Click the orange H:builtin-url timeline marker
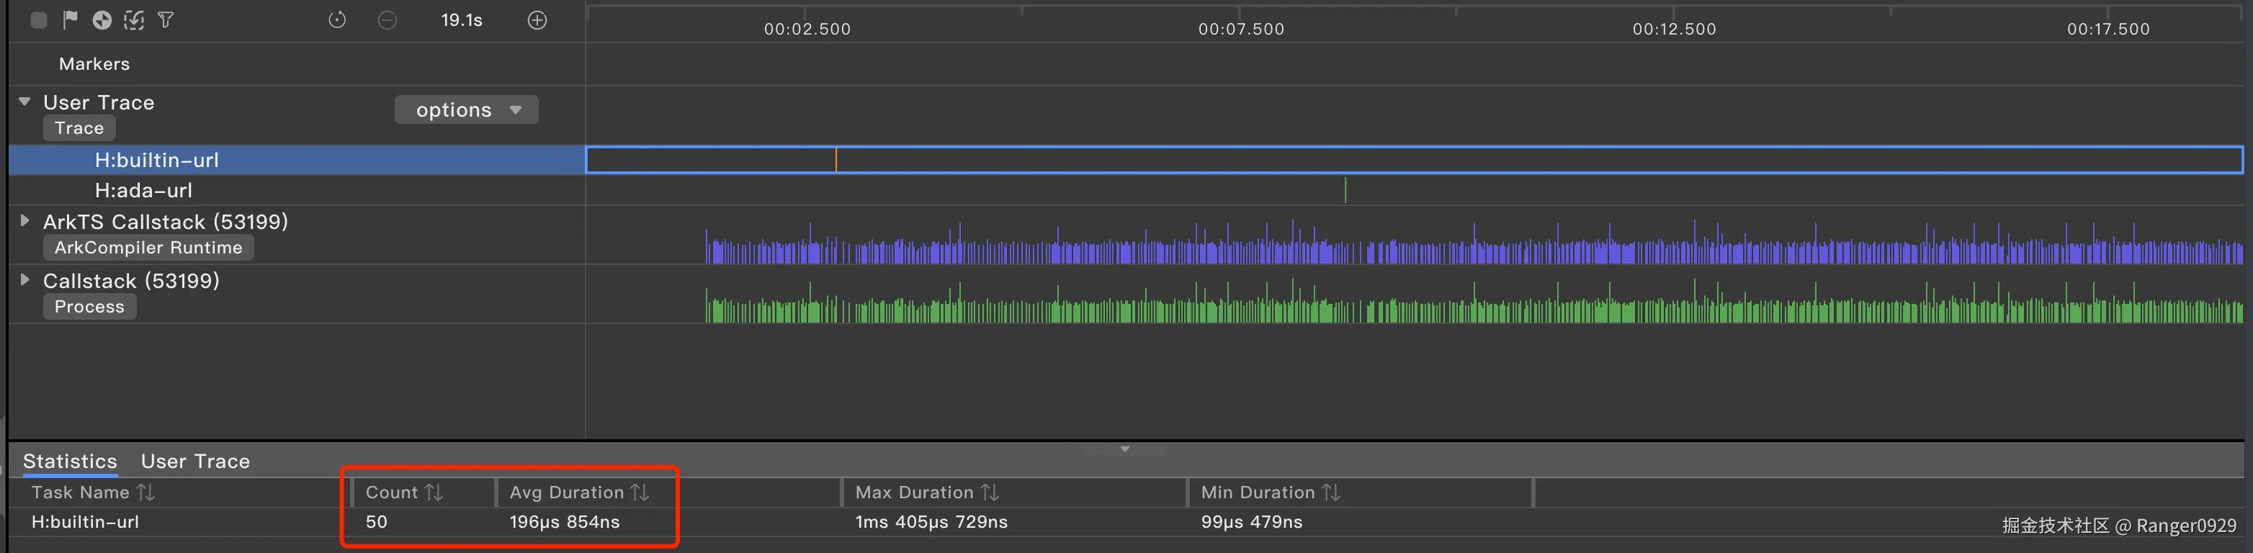The height and width of the screenshot is (553, 2253). [836, 160]
